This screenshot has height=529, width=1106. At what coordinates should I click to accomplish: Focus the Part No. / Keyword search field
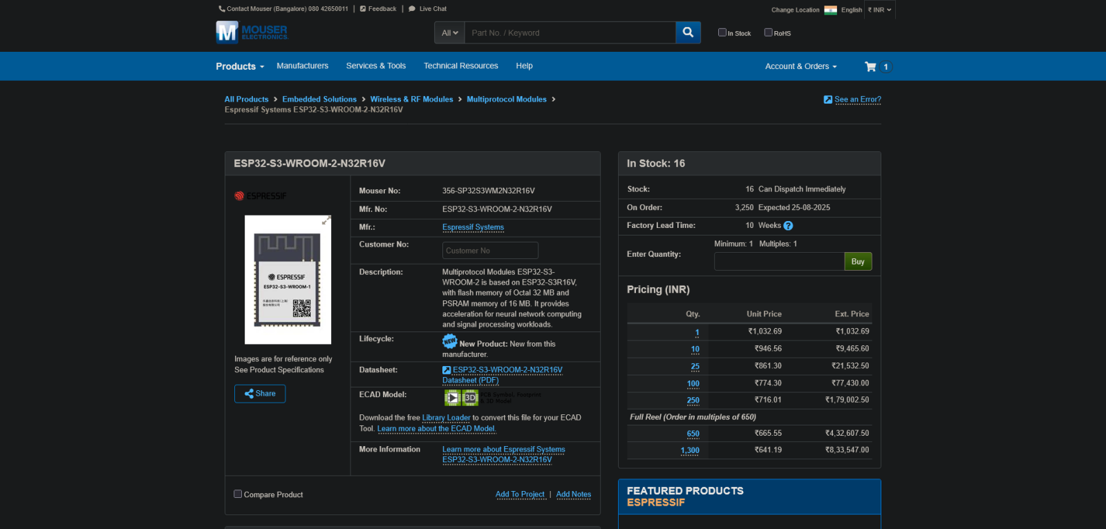pyautogui.click(x=570, y=32)
